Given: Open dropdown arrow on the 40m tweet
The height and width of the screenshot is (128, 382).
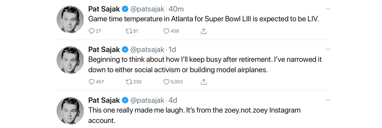Looking at the screenshot, I should pos(328,9).
